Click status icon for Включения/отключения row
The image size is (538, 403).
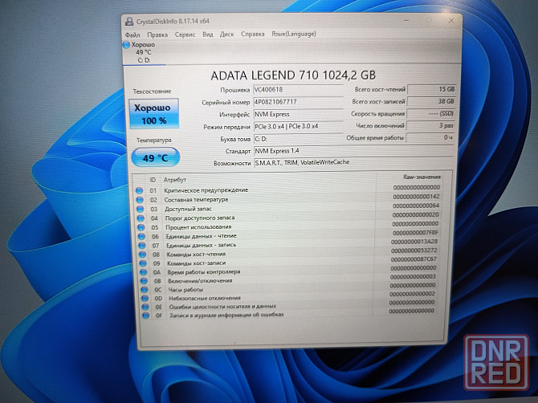pos(144,281)
